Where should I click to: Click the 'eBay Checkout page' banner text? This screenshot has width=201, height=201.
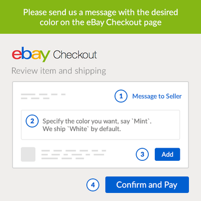pyautogui.click(x=124, y=23)
